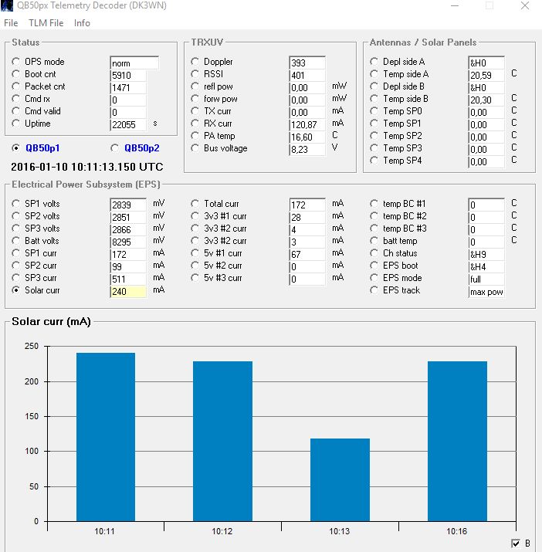This screenshot has width=542, height=552.
Task: Click the highlighted Solar curr field 240
Action: 128,291
